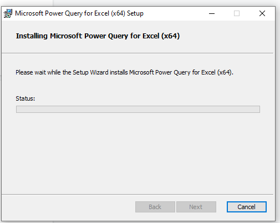280x223 pixels.
Task: Cancel the Power Query installation
Action: (x=247, y=207)
